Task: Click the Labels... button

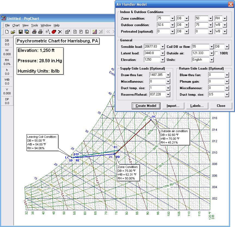Action: (197, 106)
